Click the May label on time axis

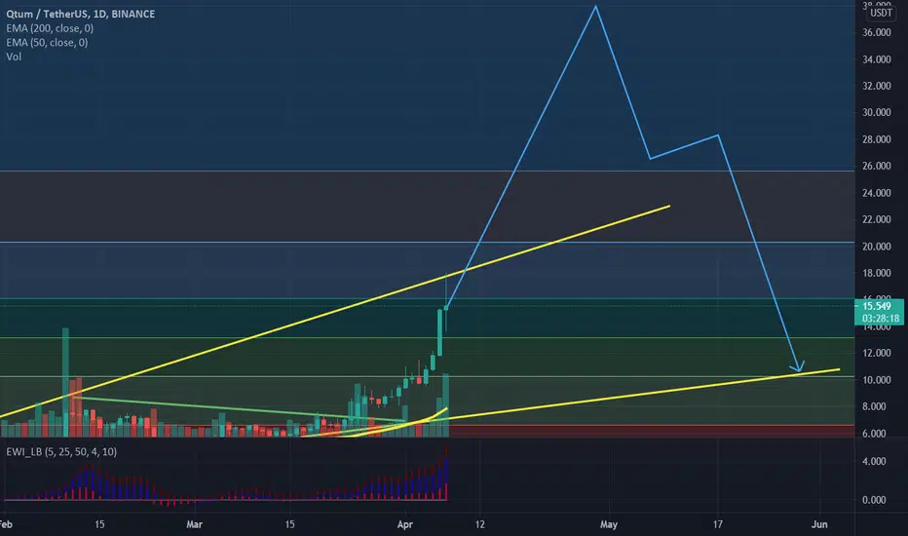pos(609,524)
